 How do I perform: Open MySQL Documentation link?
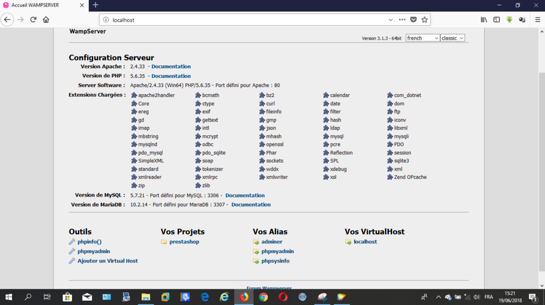pyautogui.click(x=245, y=195)
